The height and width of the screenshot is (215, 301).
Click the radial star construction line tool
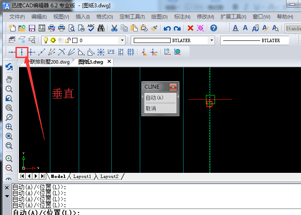coord(101,52)
